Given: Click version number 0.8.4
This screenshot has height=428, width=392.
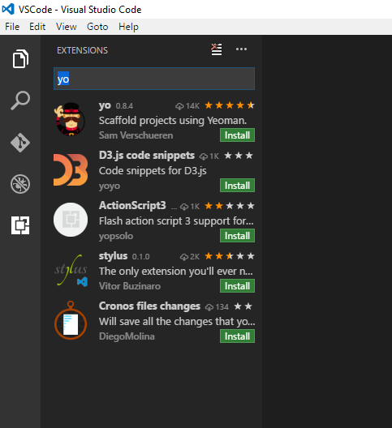Looking at the screenshot, I should click(x=124, y=106).
